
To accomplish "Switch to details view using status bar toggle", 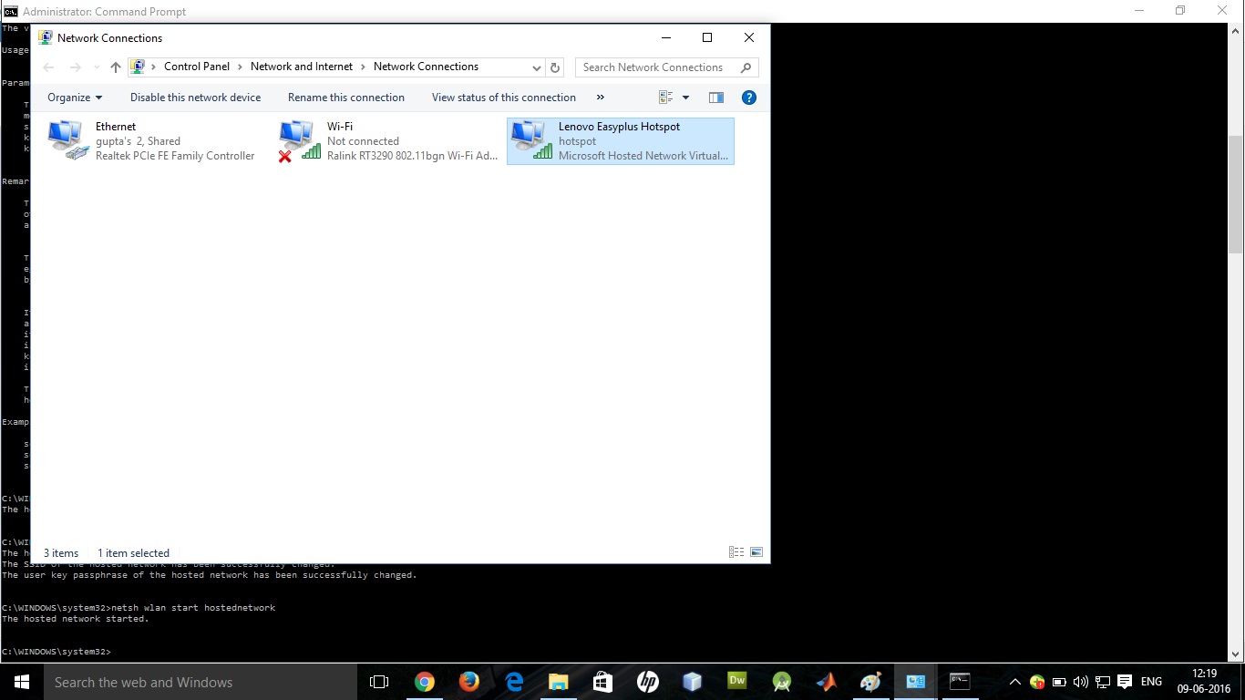I will pos(736,551).
